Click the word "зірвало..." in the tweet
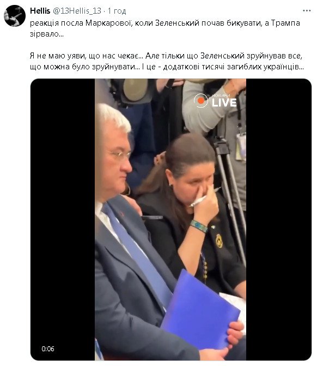Image resolution: width=317 pixels, height=366 pixels. (x=46, y=34)
